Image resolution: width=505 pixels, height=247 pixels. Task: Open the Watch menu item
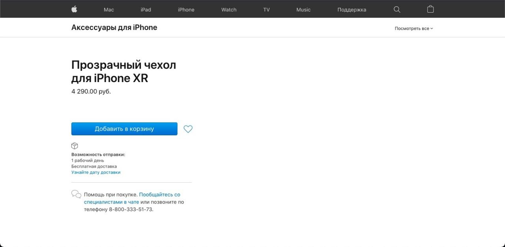pos(229,9)
